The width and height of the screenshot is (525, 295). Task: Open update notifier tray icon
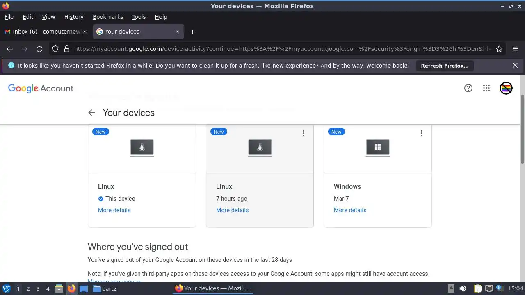500,288
